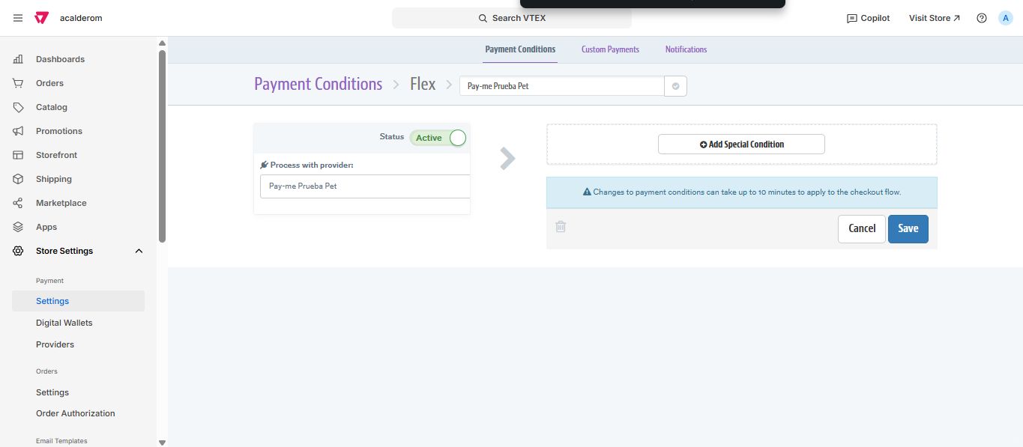The image size is (1023, 447).
Task: Open the help question mark icon
Action: (x=982, y=18)
